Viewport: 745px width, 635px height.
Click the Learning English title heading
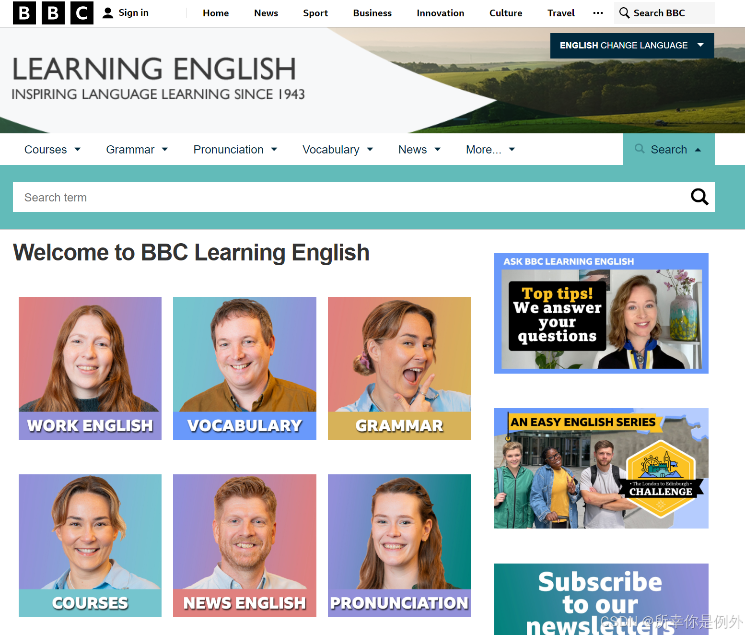[x=154, y=69]
